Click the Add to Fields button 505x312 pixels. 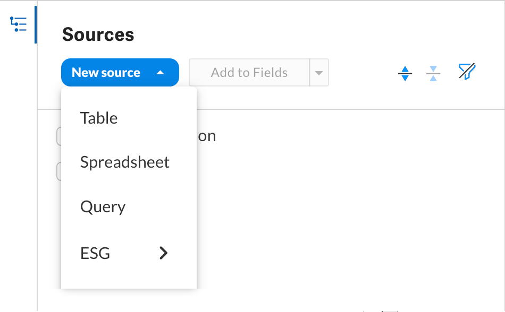pyautogui.click(x=249, y=73)
